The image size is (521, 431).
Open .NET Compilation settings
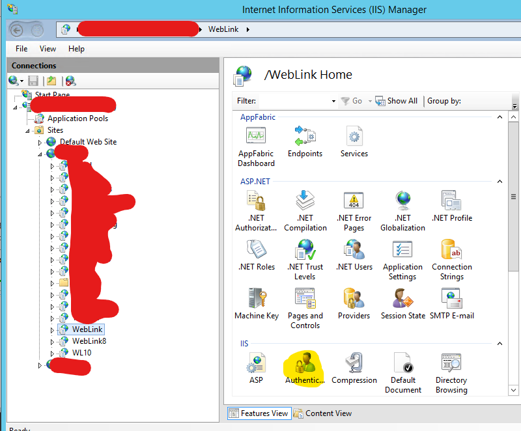(305, 211)
